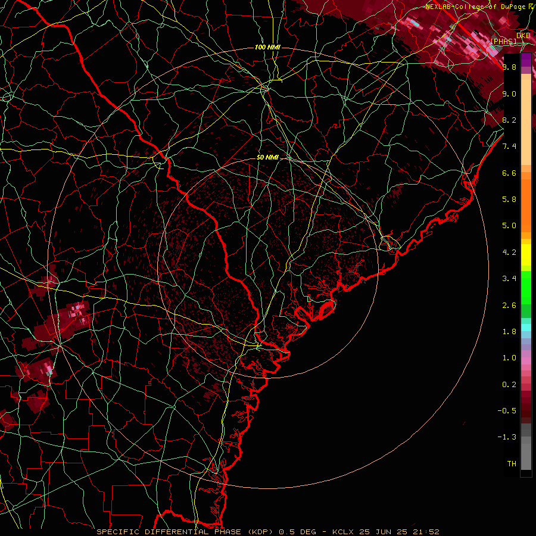Click the 3.4 value on the color scale

pyautogui.click(x=509, y=279)
